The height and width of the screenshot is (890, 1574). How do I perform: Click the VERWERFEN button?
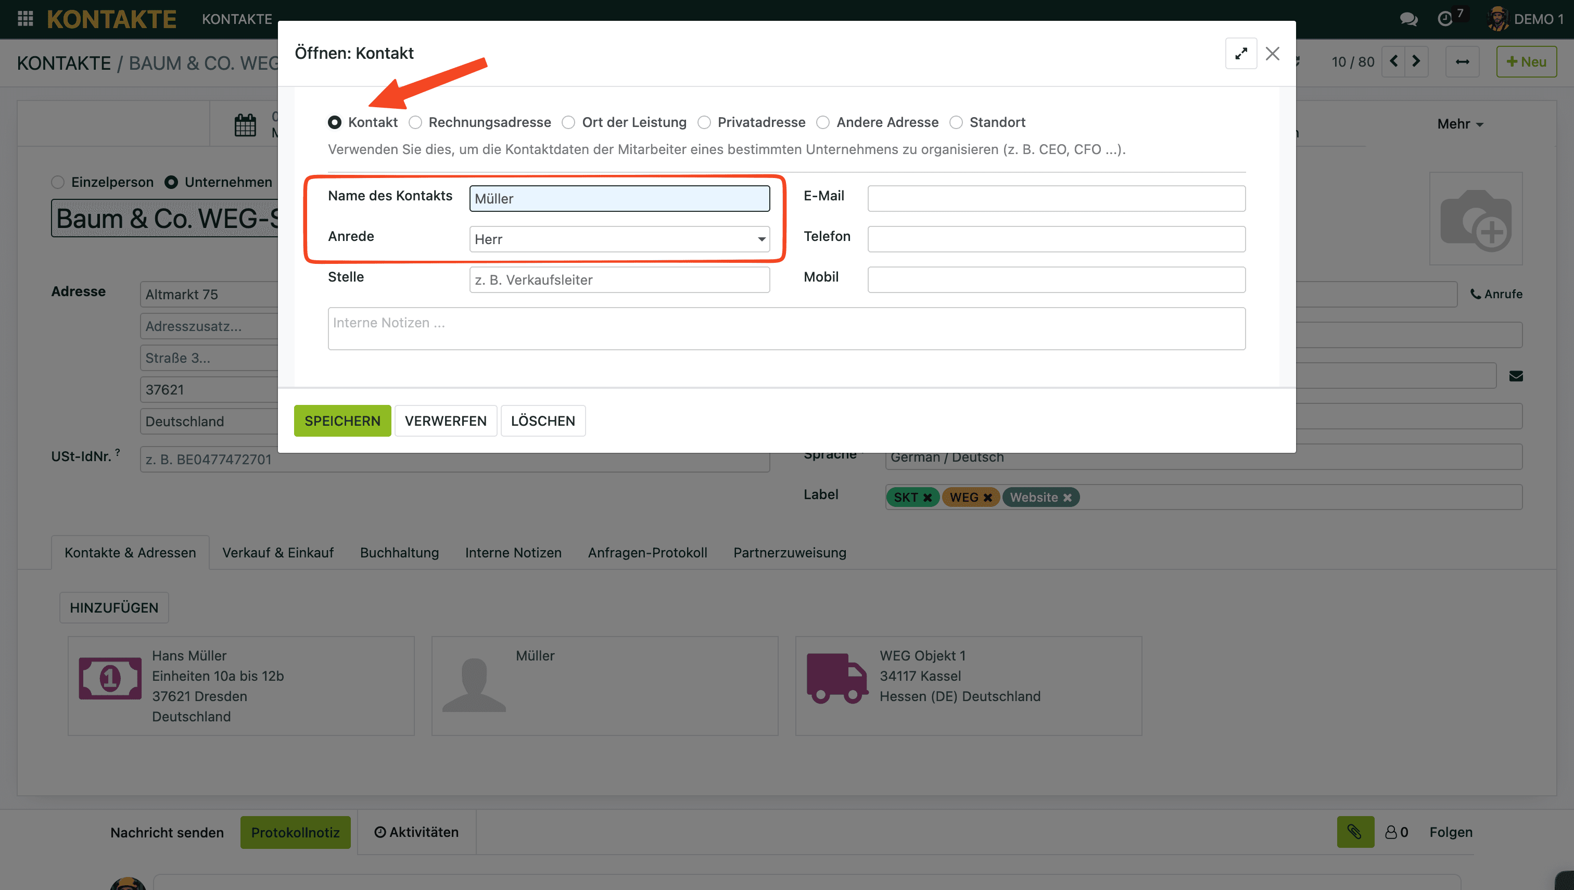[445, 421]
